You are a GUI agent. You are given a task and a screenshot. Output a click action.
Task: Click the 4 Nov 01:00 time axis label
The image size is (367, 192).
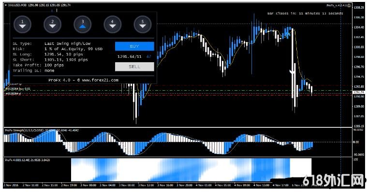(x=204, y=185)
